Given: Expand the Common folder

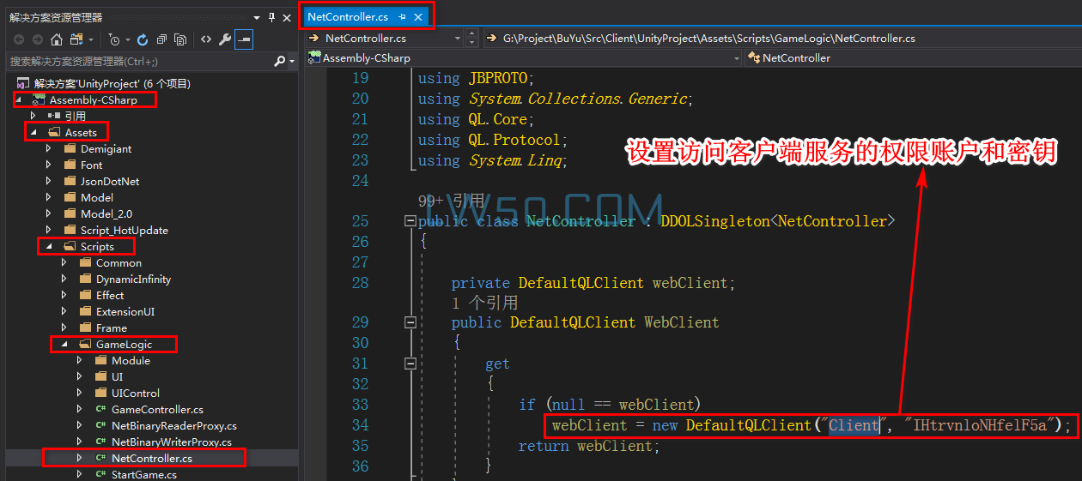Looking at the screenshot, I should click(x=64, y=263).
